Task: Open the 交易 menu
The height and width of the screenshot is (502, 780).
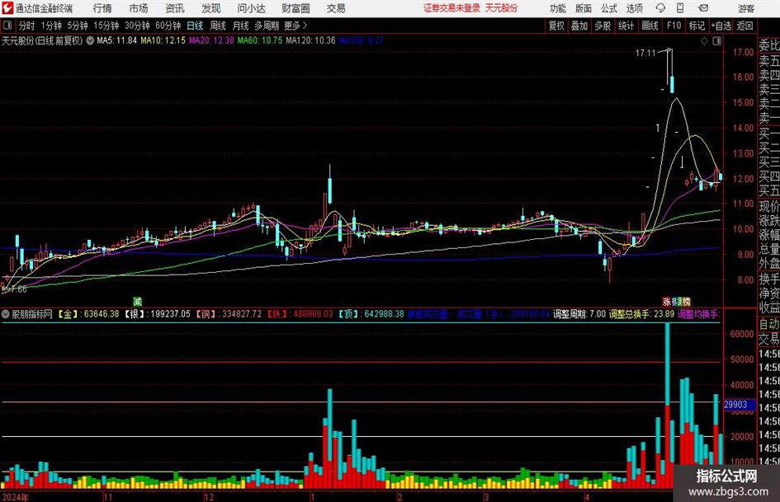Action: click(x=336, y=8)
